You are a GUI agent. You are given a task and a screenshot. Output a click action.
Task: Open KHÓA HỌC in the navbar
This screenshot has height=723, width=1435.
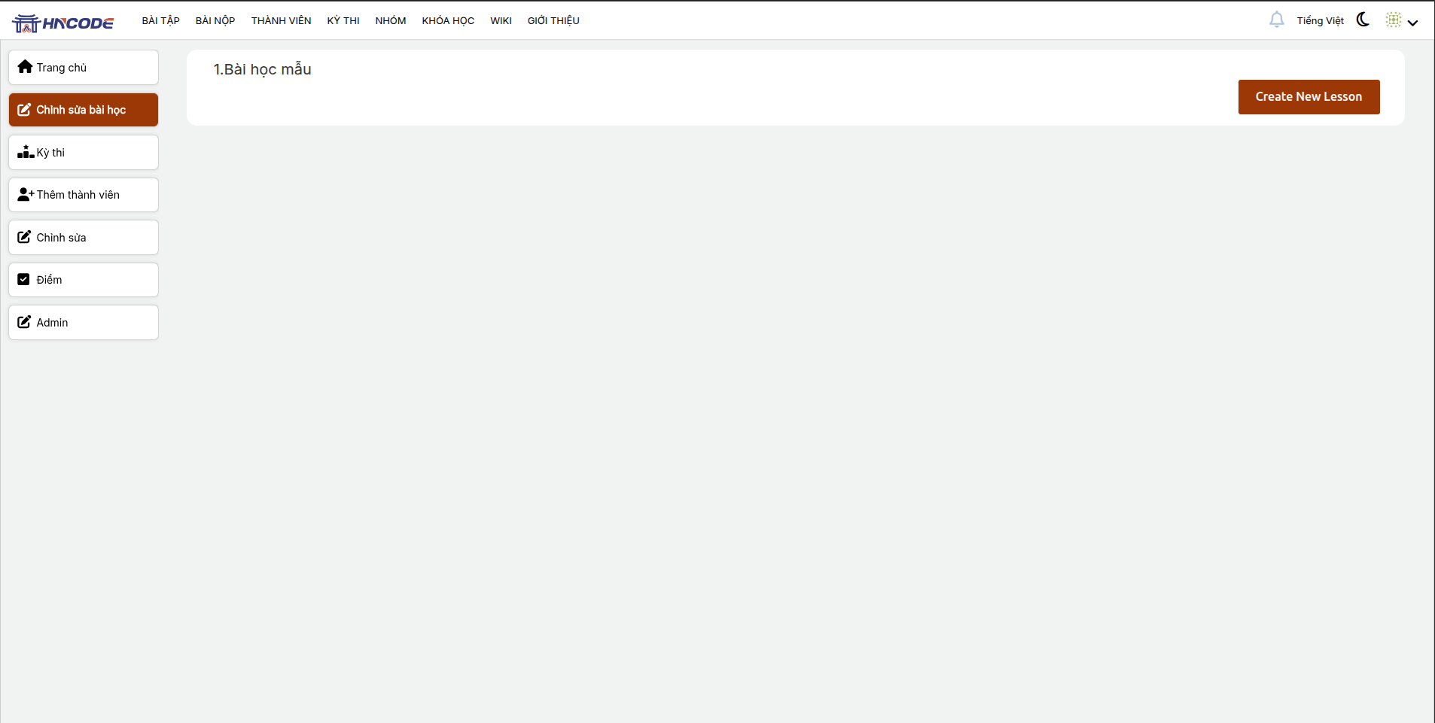pyautogui.click(x=448, y=20)
